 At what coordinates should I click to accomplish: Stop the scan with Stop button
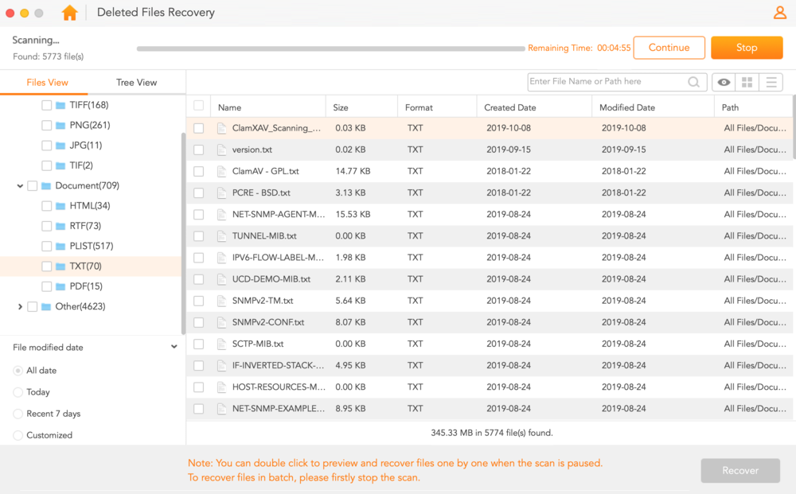pyautogui.click(x=747, y=48)
